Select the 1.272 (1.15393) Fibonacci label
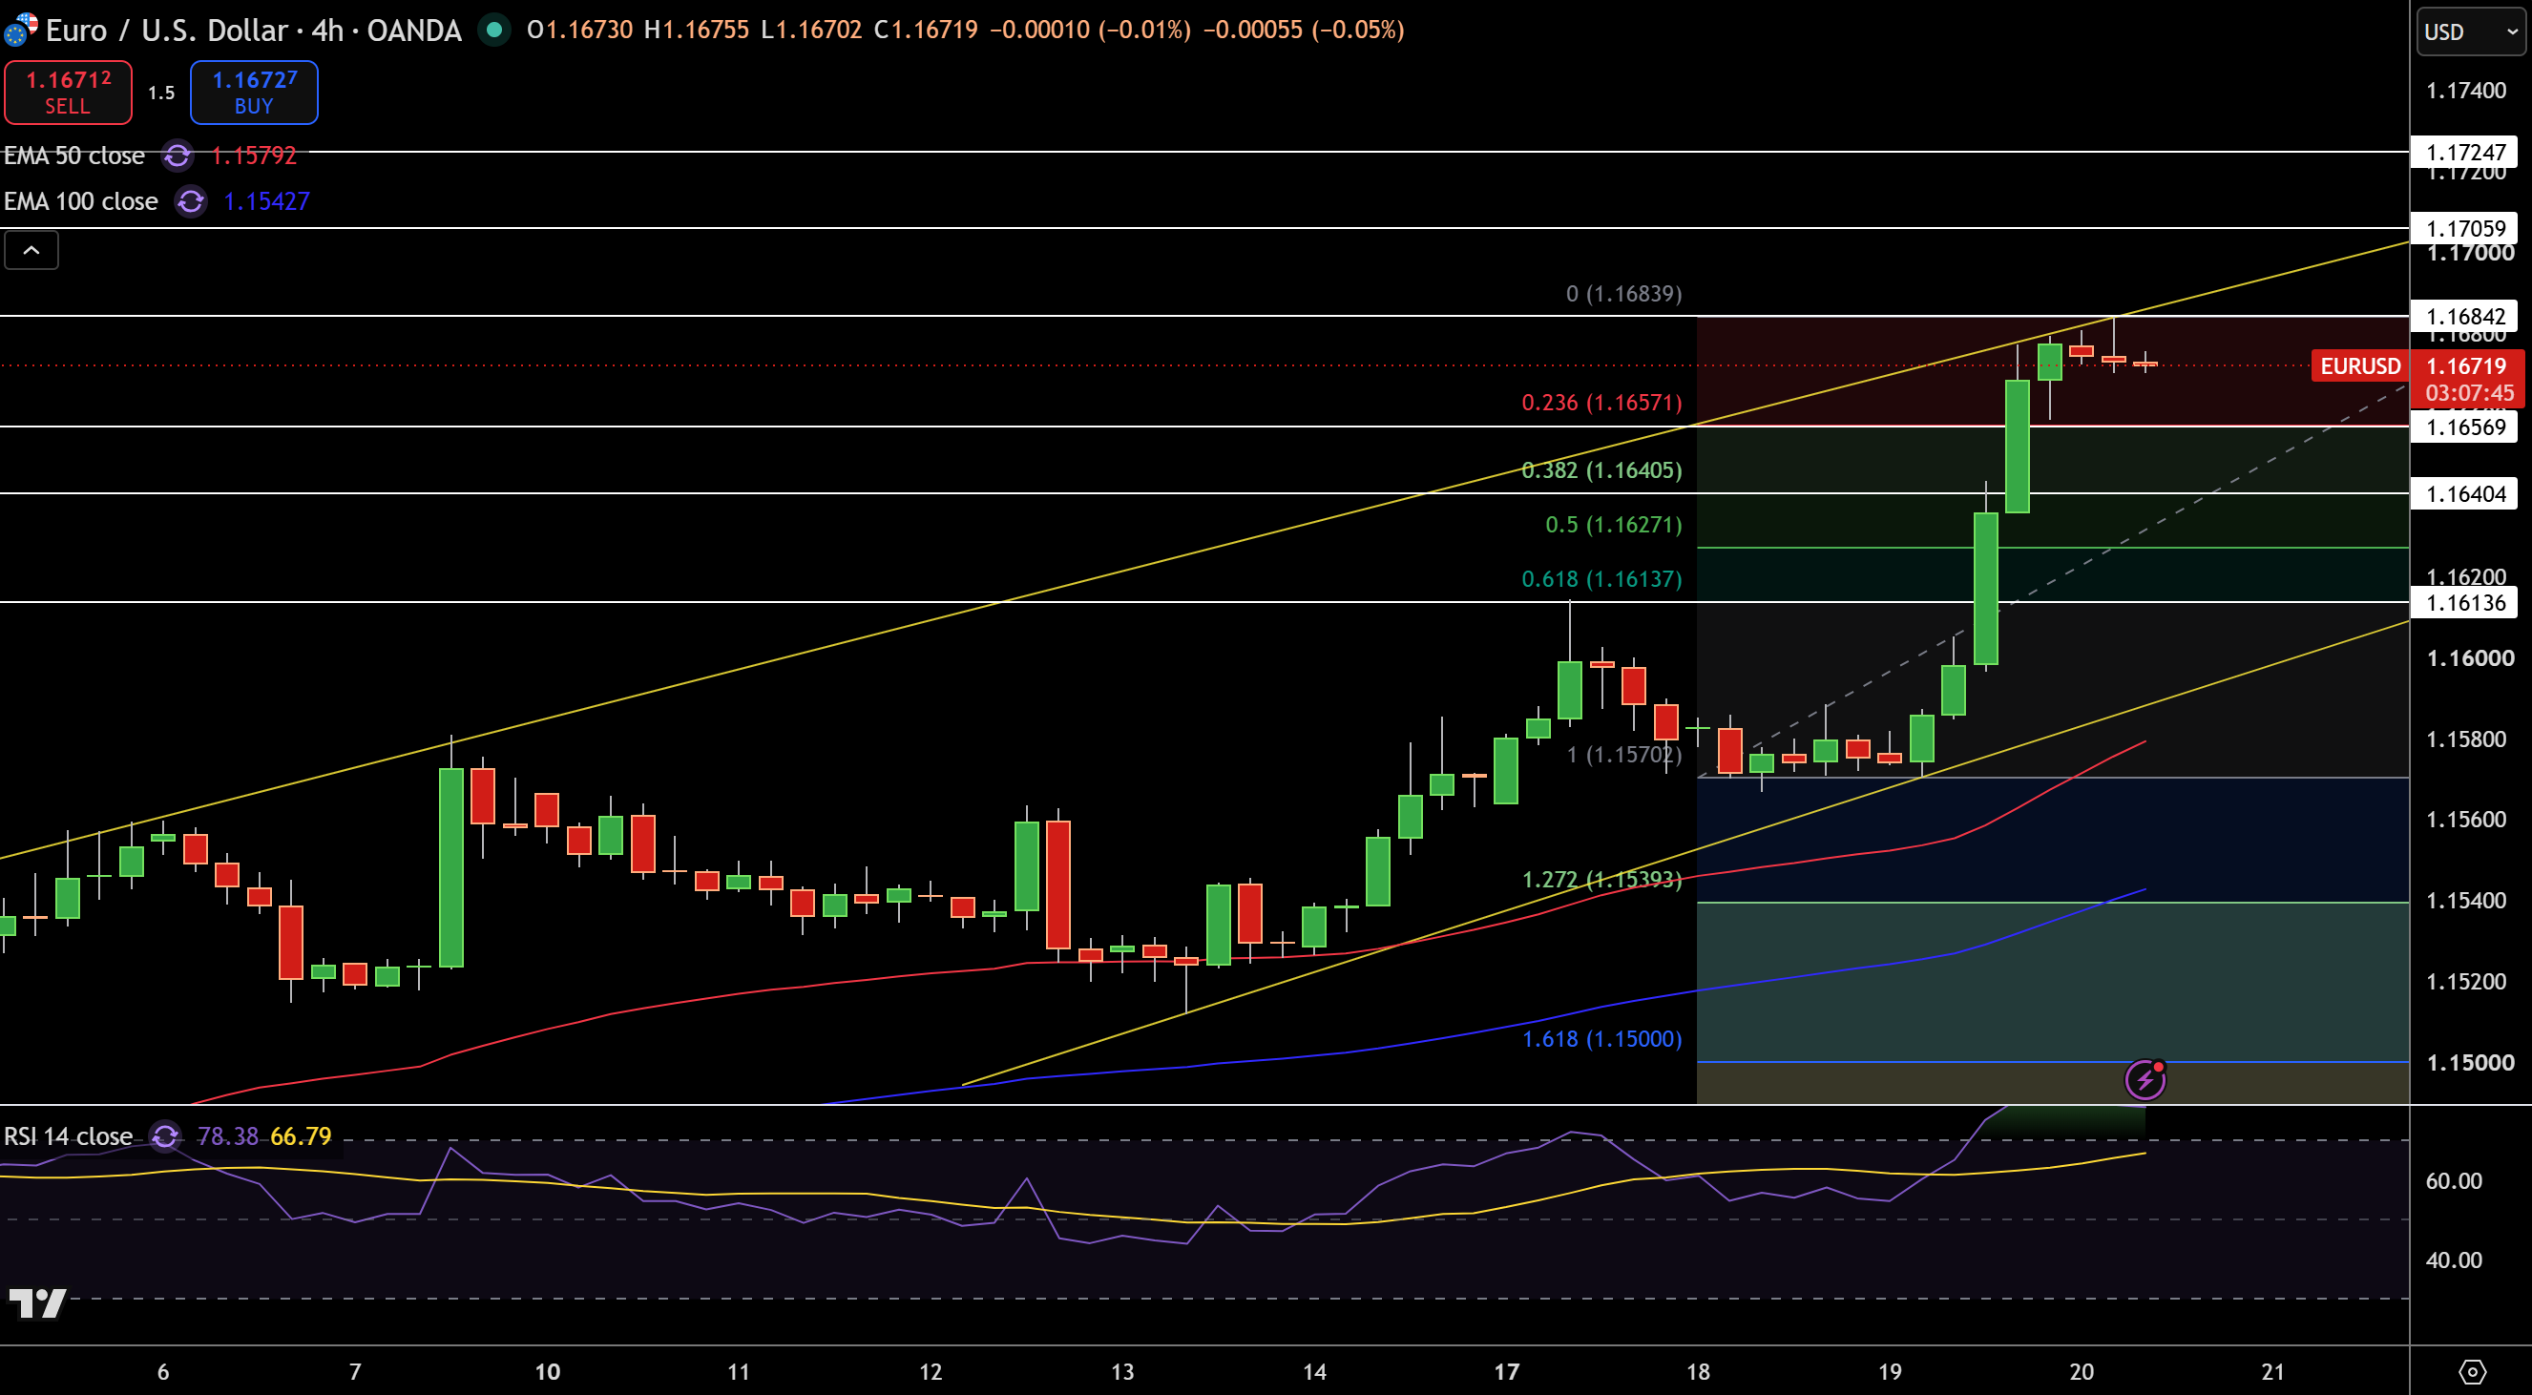The width and height of the screenshot is (2532, 1395). [1601, 879]
